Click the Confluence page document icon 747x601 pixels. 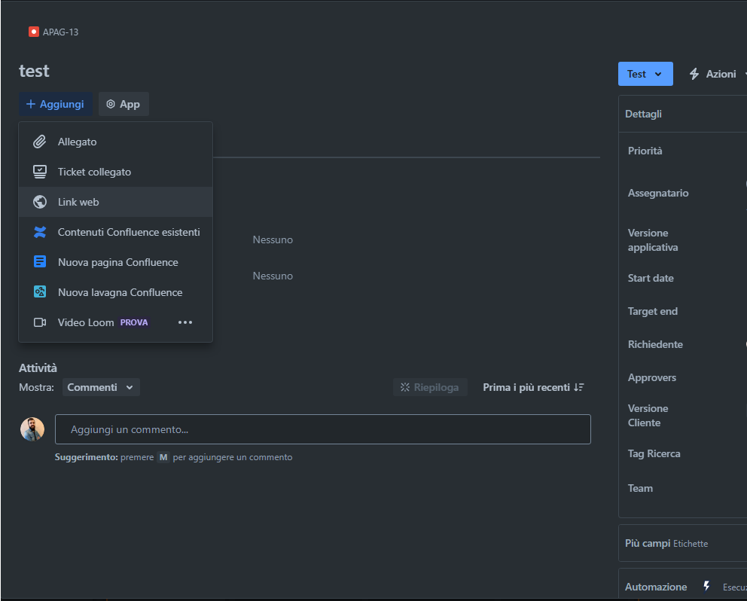coord(40,261)
